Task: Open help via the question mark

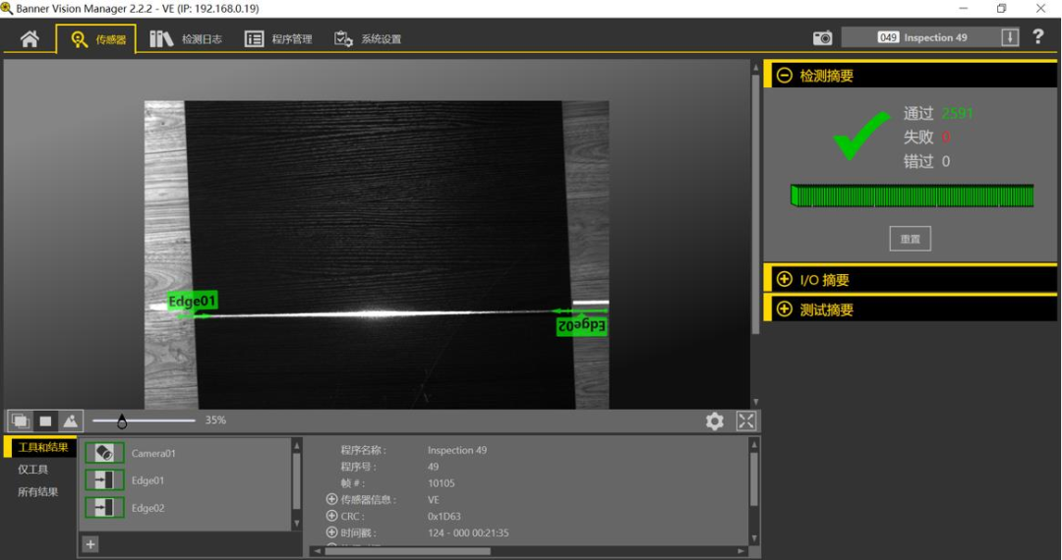Action: pos(1038,37)
